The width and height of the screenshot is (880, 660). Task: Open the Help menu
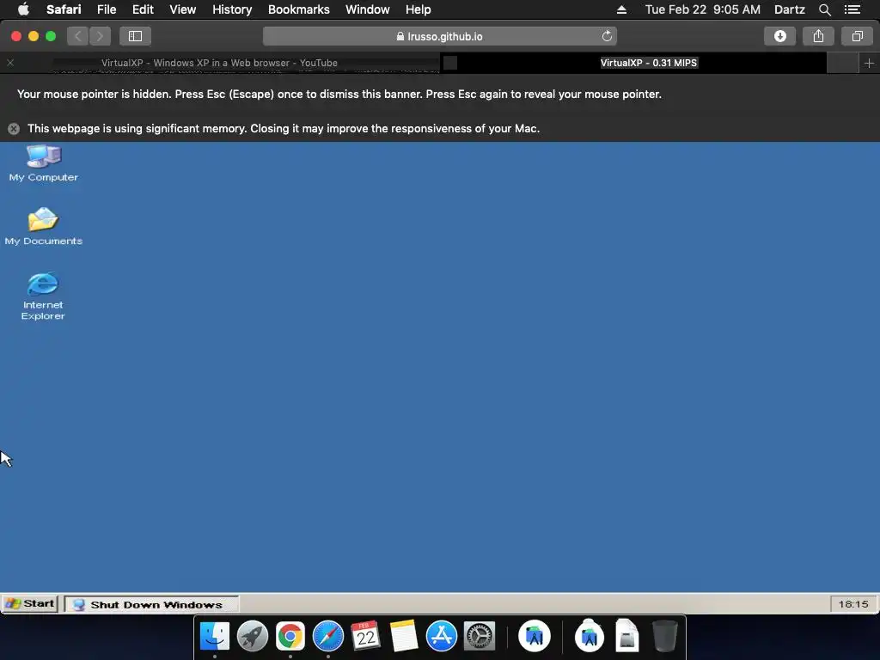point(419,9)
